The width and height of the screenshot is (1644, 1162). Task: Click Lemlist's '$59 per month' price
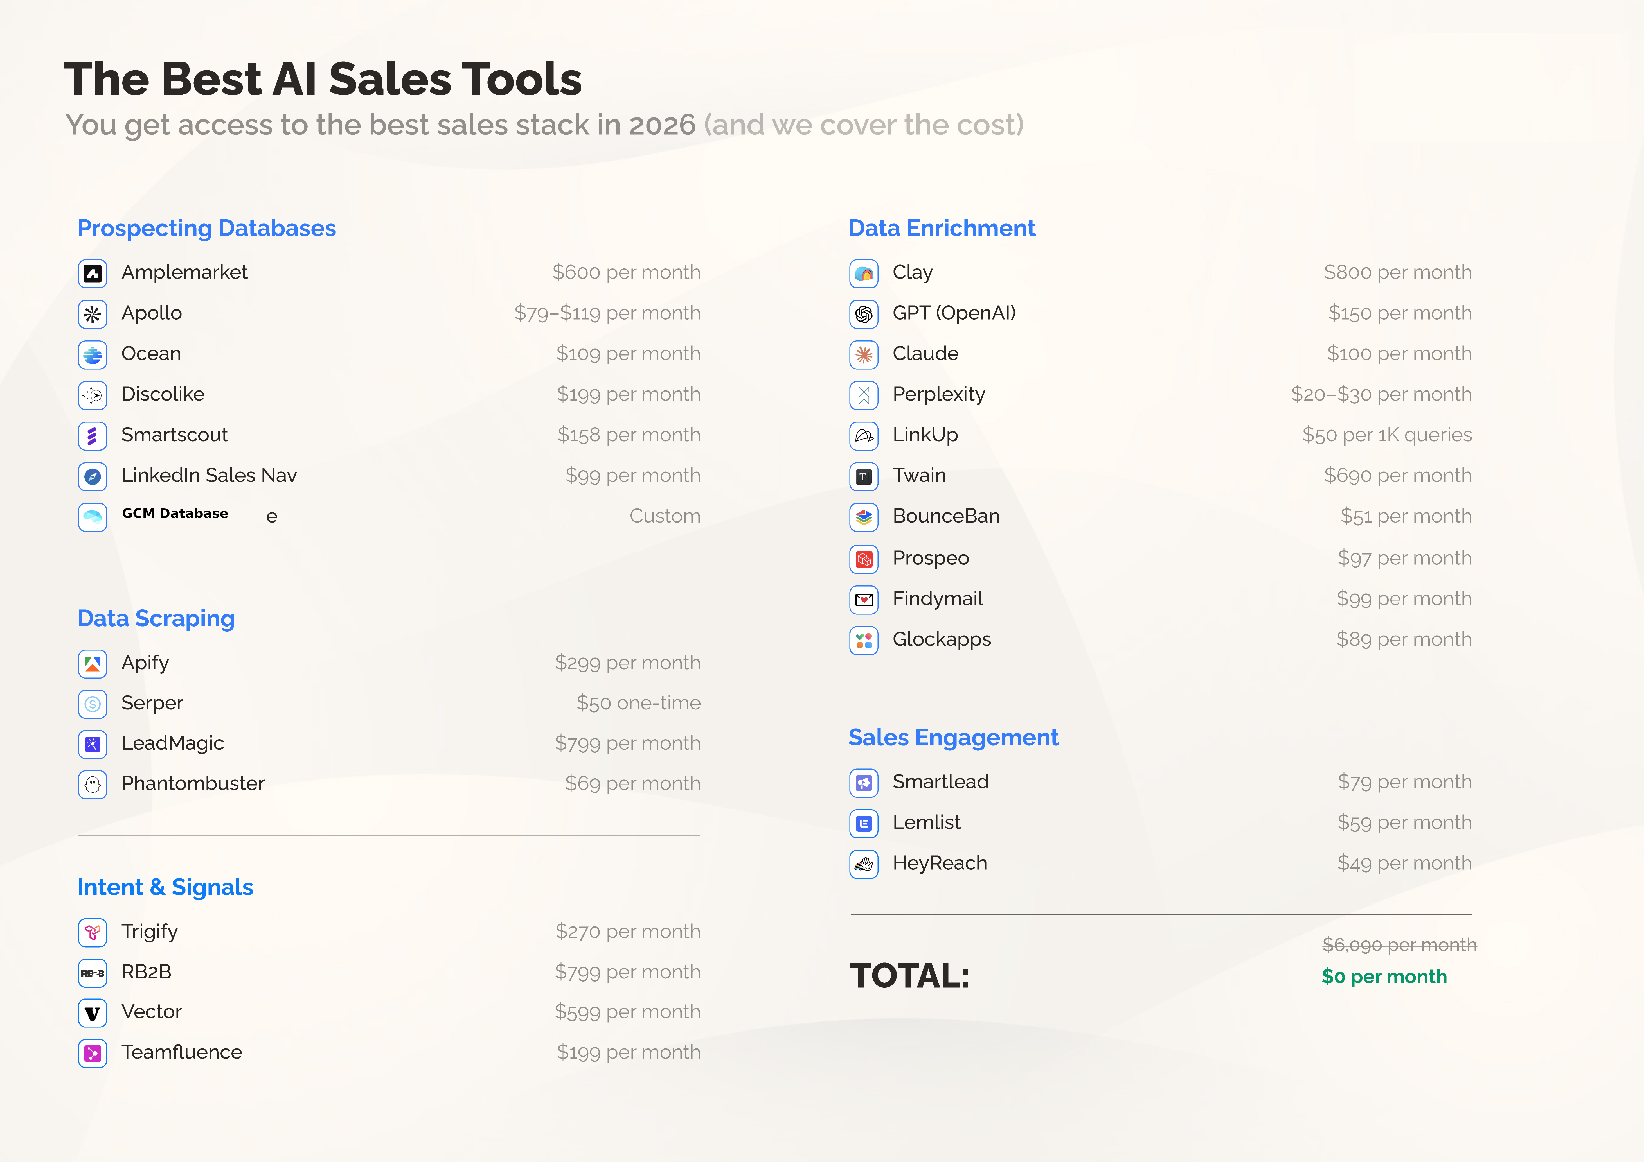tap(1405, 823)
